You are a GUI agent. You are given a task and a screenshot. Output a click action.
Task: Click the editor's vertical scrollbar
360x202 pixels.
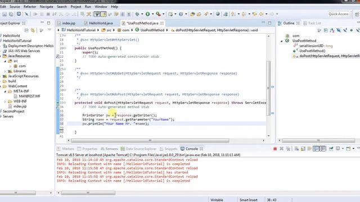[x=268, y=88]
